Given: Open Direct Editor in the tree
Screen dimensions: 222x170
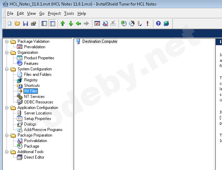Looking at the screenshot, I should [x=34, y=157].
